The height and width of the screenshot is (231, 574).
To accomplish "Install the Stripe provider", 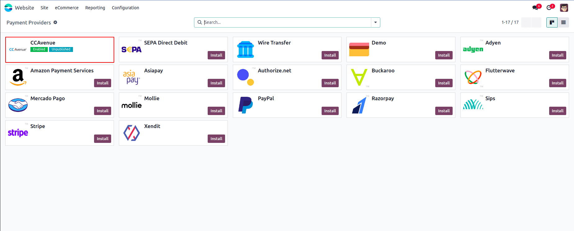I will [x=102, y=139].
